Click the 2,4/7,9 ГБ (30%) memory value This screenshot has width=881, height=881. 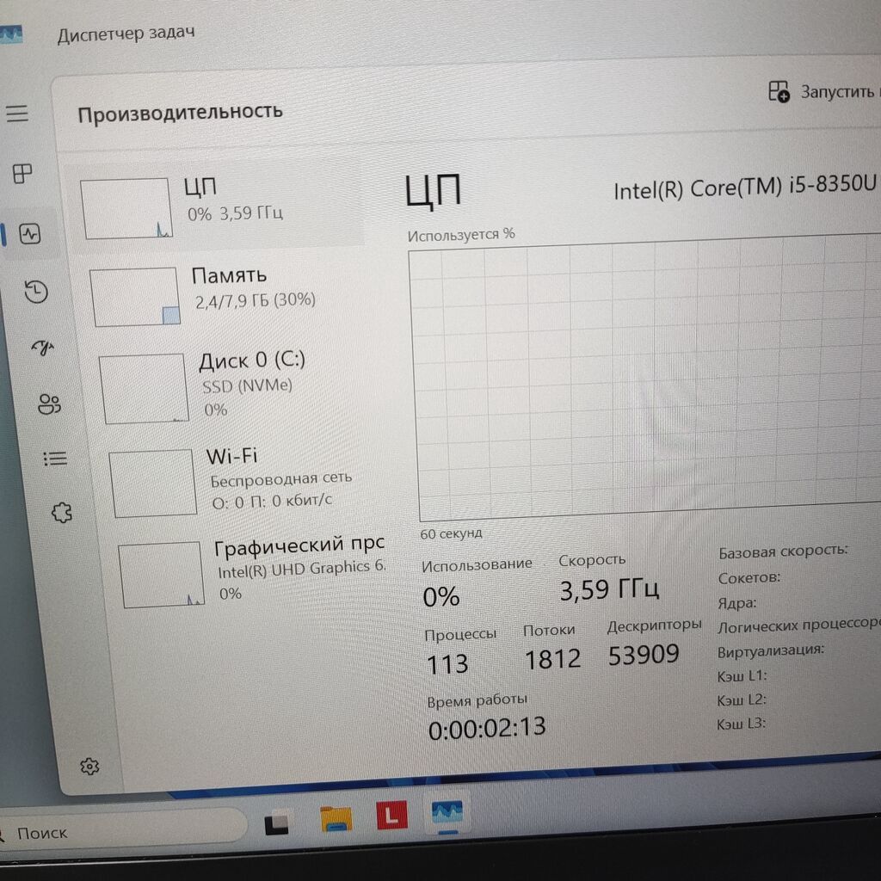point(255,300)
